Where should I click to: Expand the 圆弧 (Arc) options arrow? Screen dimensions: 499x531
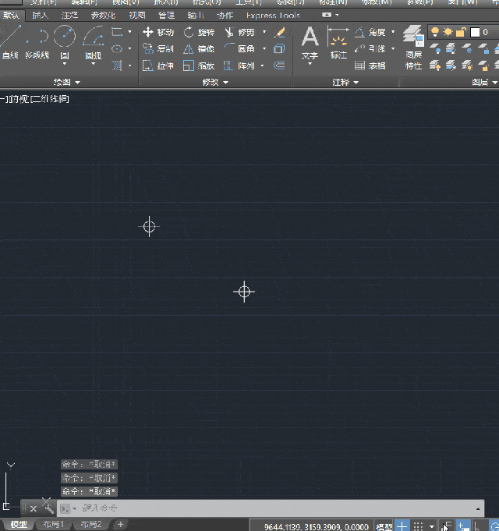tap(93, 64)
